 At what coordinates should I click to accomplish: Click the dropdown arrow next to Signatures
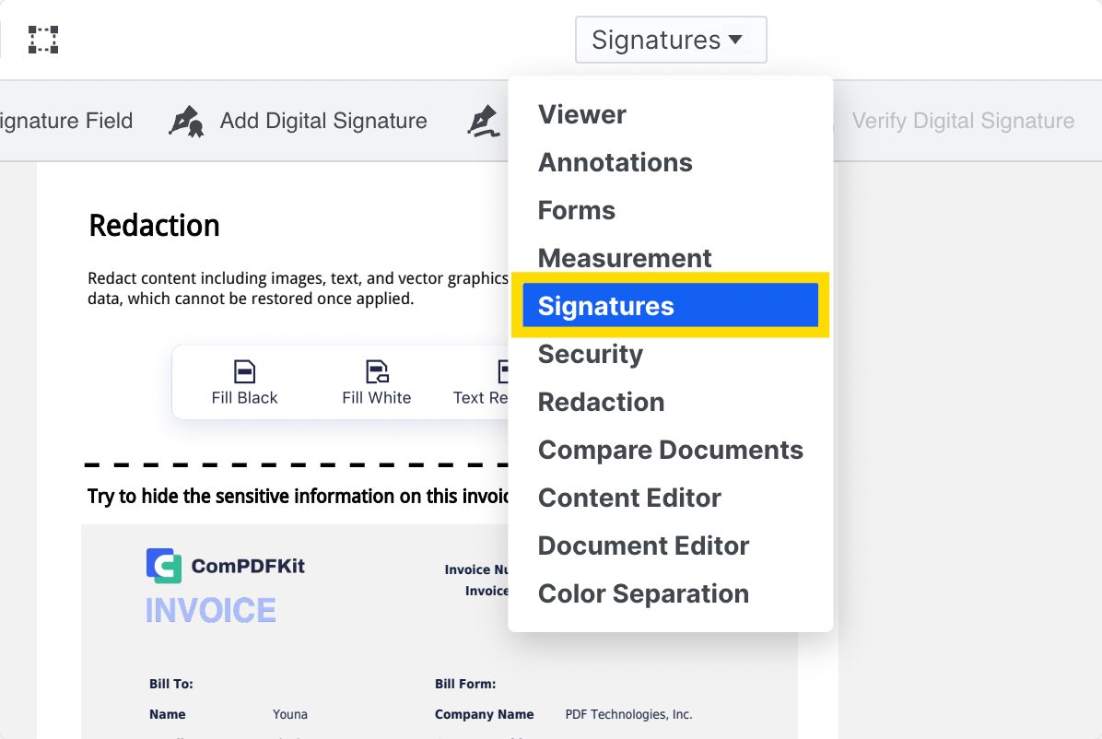coord(735,40)
